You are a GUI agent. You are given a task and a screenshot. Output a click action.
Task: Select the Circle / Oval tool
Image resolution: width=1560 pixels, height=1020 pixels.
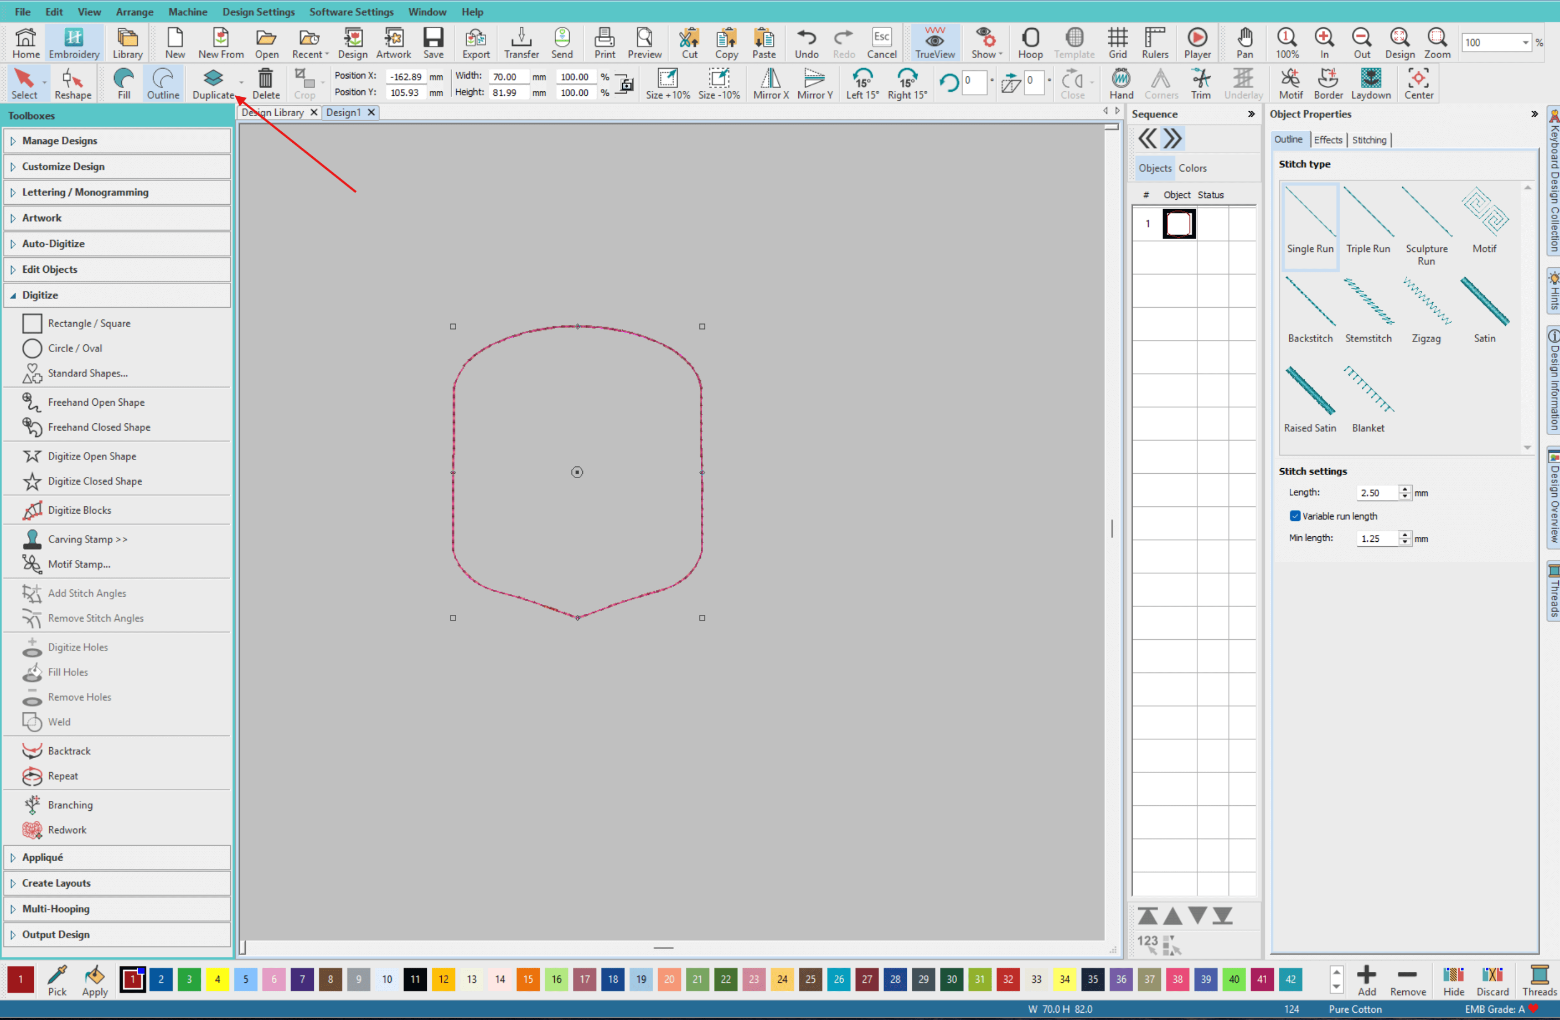[74, 348]
